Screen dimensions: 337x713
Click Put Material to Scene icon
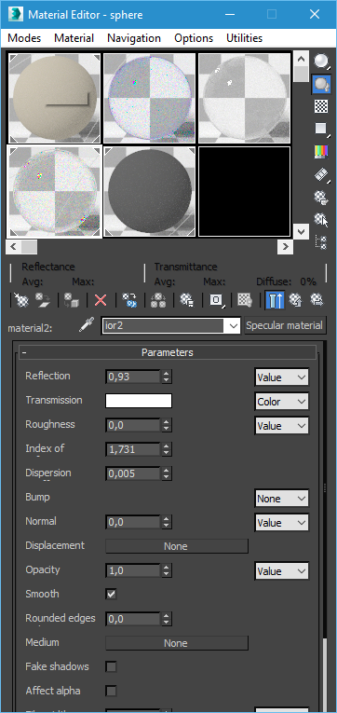(x=43, y=300)
